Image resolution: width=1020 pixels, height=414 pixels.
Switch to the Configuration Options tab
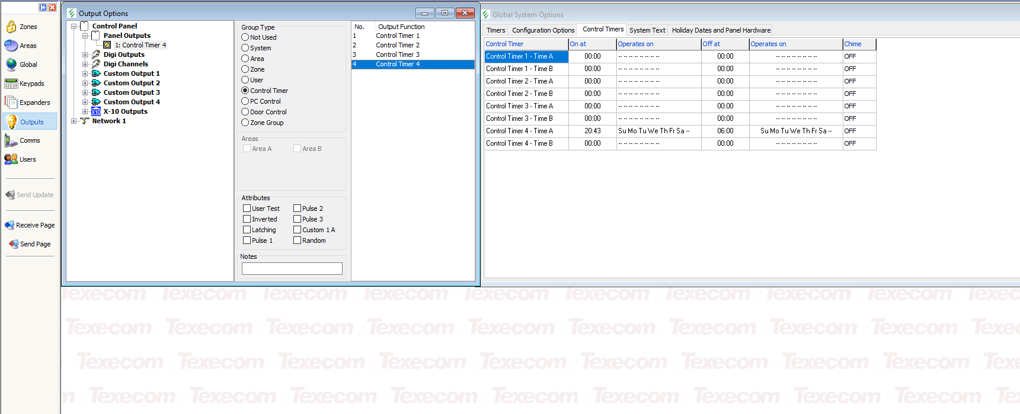pos(543,30)
